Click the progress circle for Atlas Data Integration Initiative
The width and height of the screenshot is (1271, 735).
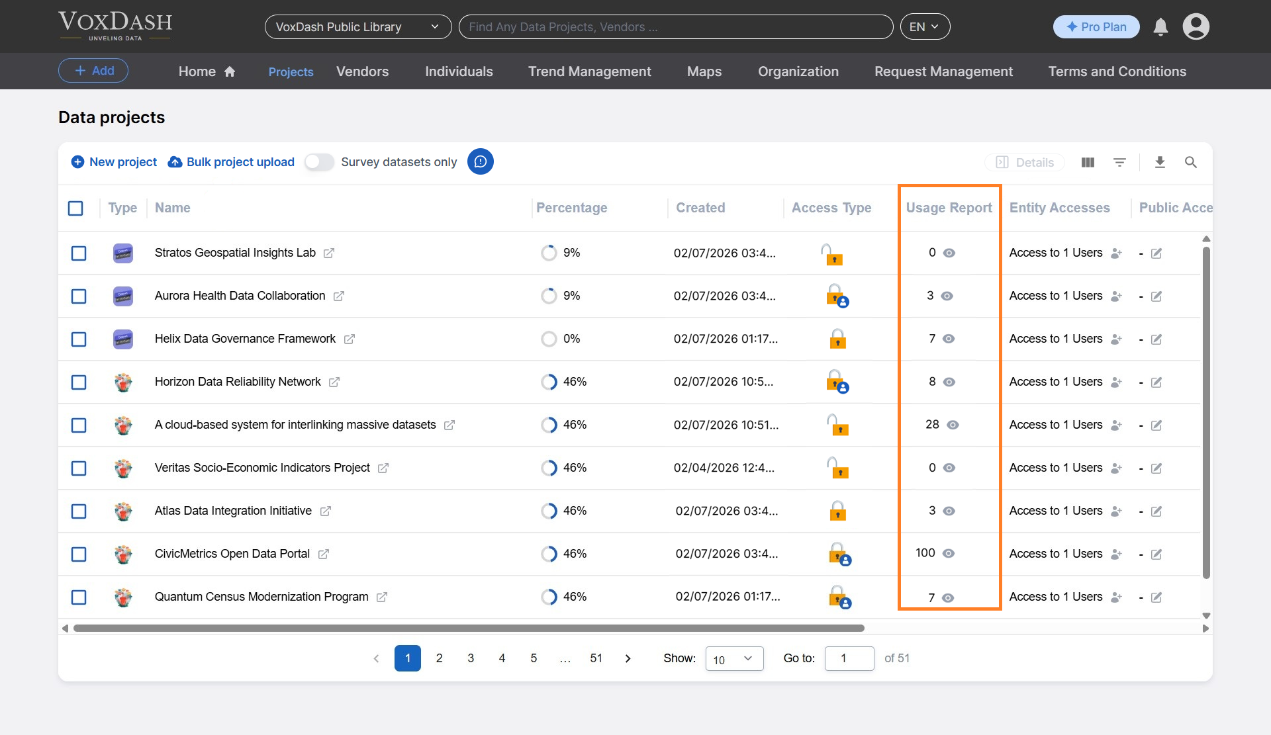click(549, 511)
